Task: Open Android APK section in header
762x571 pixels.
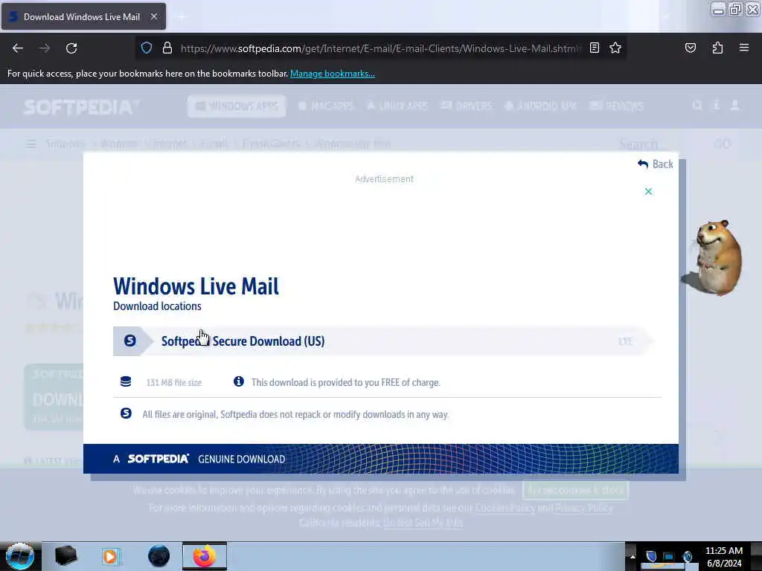Action: click(x=540, y=106)
